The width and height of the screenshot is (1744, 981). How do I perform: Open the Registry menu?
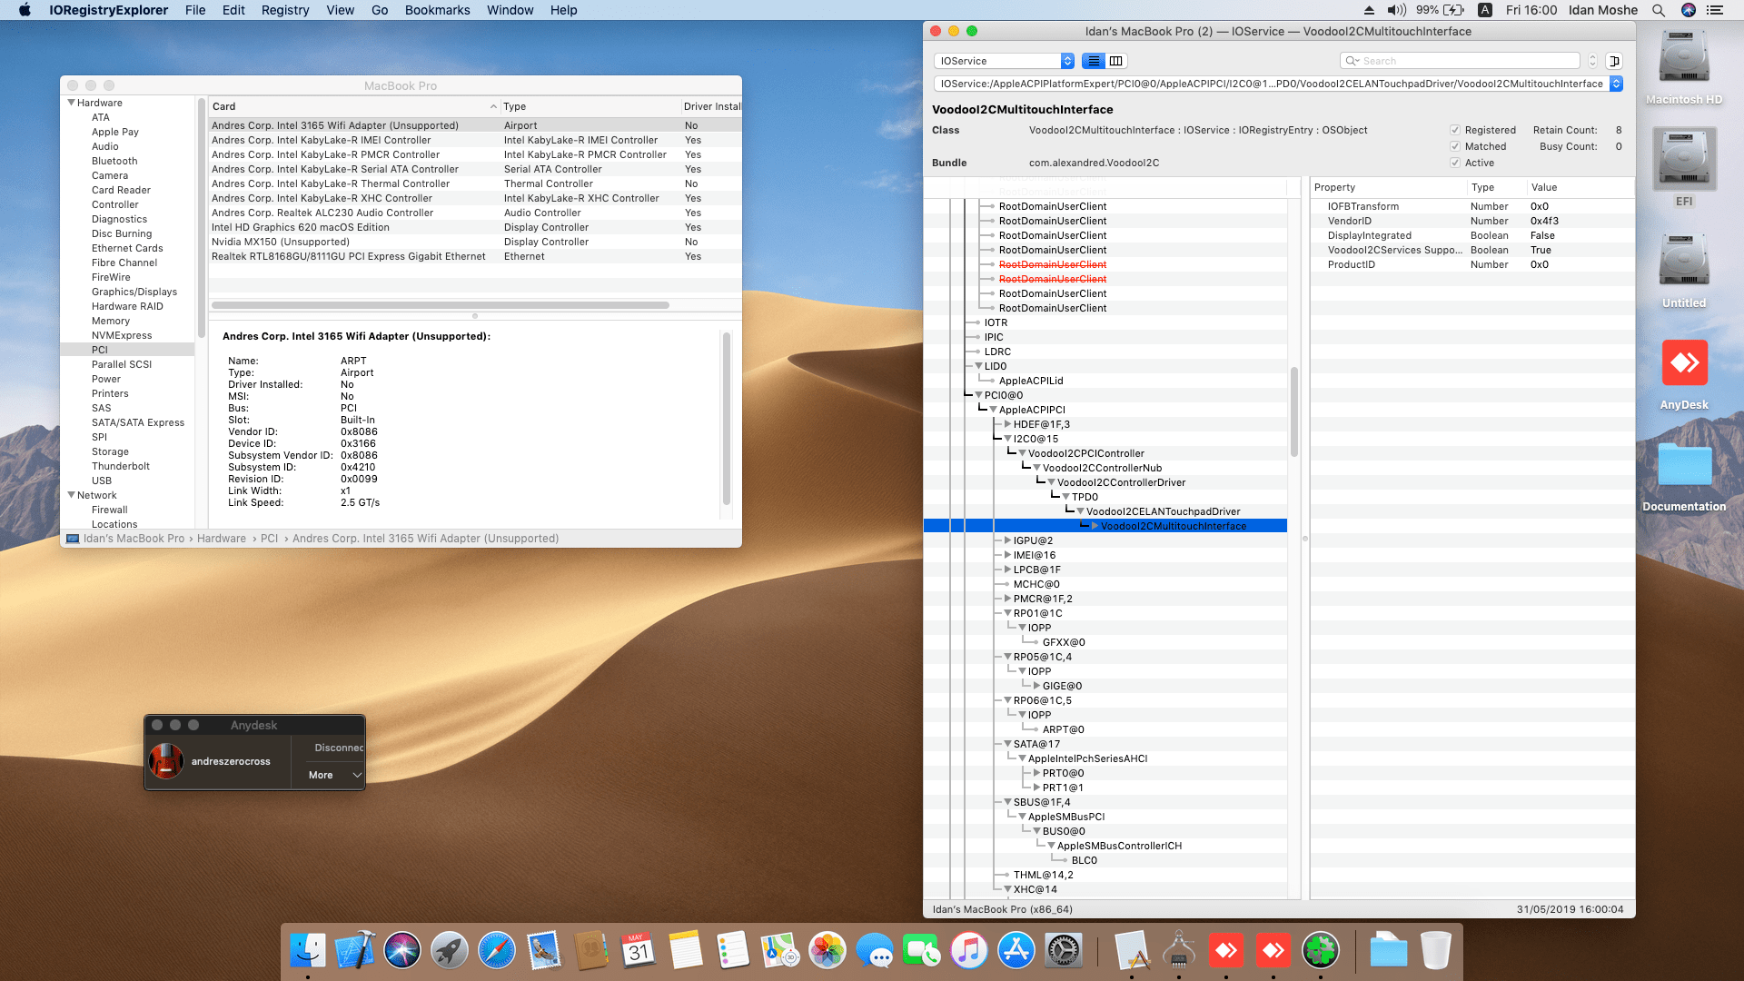pos(284,10)
